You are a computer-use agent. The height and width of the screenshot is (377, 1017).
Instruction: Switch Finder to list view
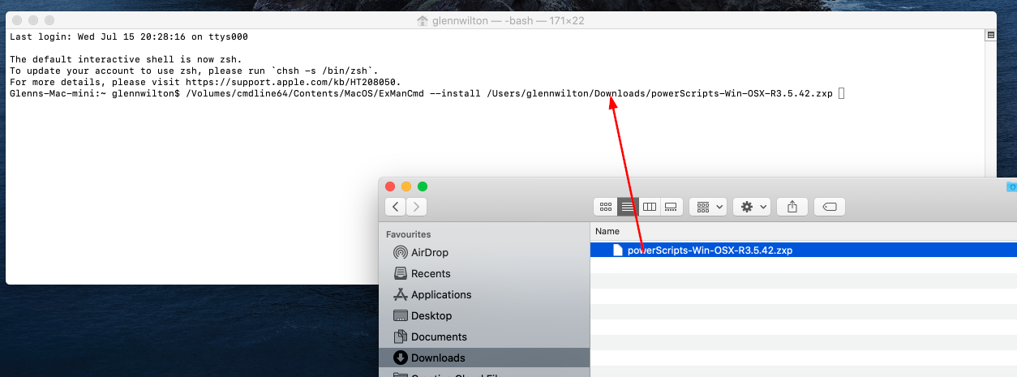tap(628, 207)
